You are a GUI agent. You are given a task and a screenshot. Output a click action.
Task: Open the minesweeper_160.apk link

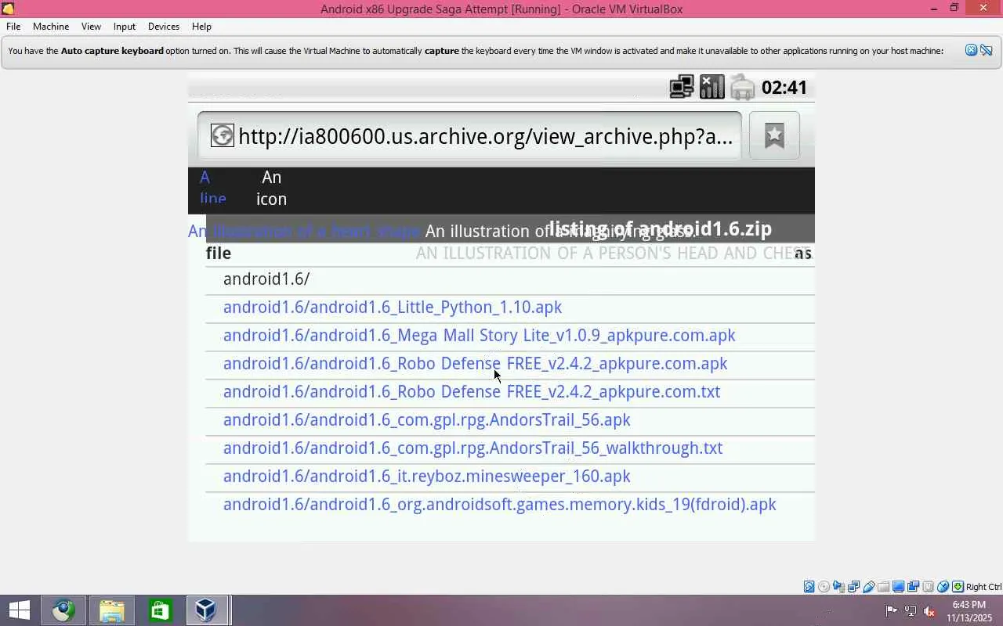(427, 477)
